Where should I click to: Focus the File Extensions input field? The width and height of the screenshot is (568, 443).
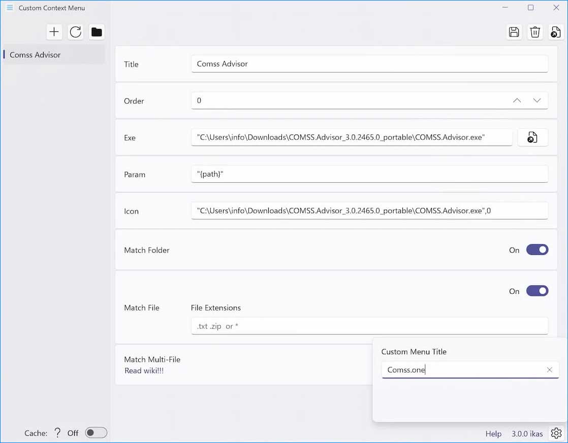coord(369,326)
